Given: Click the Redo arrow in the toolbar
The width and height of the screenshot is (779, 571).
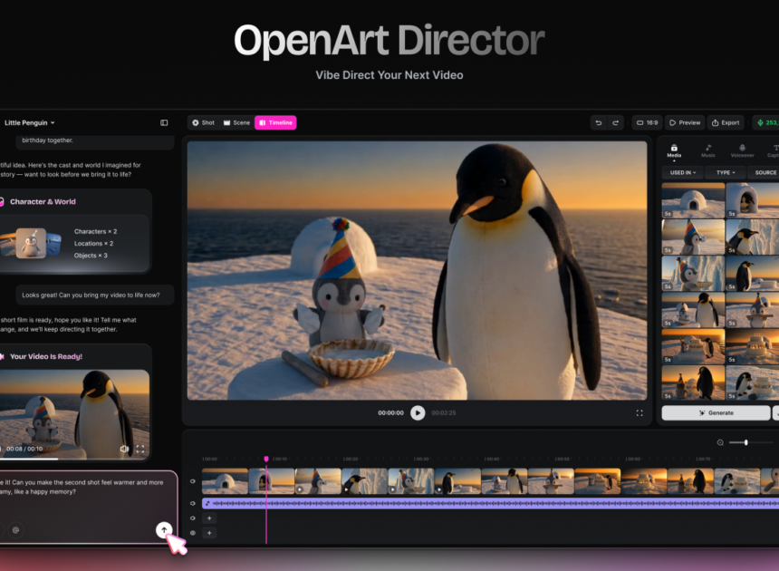Looking at the screenshot, I should tap(616, 122).
